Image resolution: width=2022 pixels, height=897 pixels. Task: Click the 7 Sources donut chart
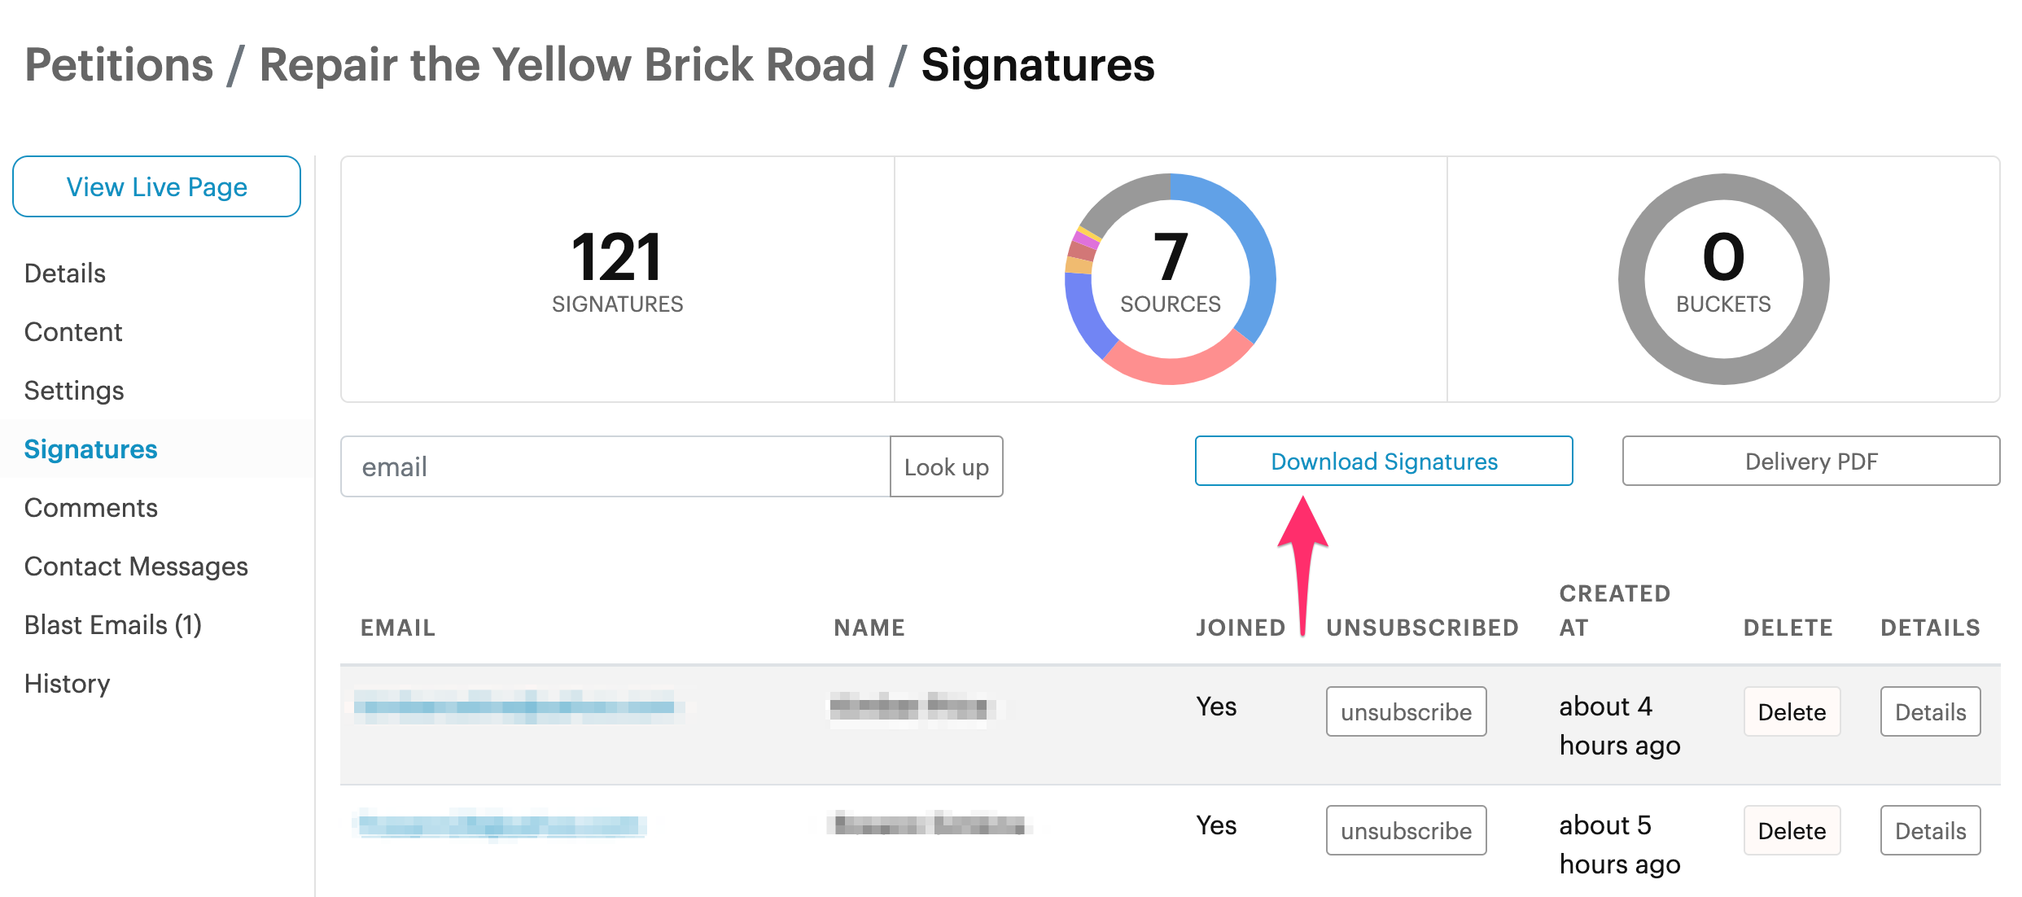point(1171,279)
